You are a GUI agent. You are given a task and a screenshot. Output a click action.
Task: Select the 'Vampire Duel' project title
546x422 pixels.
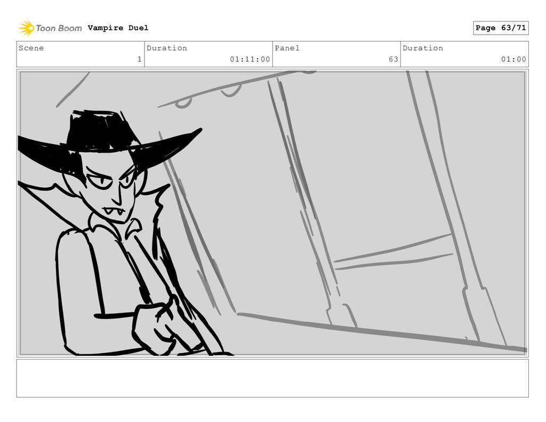(x=118, y=28)
